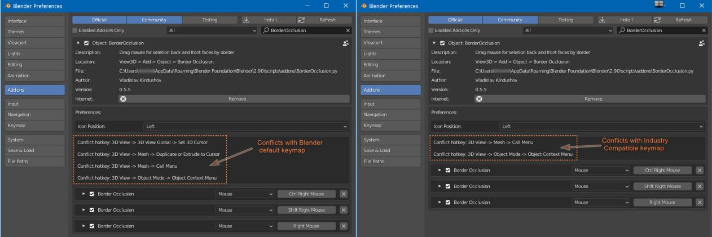
Task: Open Mouse dropdown beside Shift Right Mouse, left window
Action: 245,210
